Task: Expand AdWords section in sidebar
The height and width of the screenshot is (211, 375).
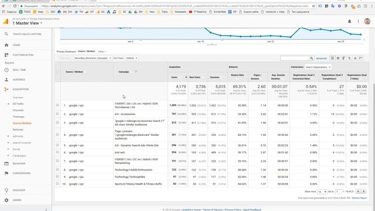Action: click(x=8, y=136)
